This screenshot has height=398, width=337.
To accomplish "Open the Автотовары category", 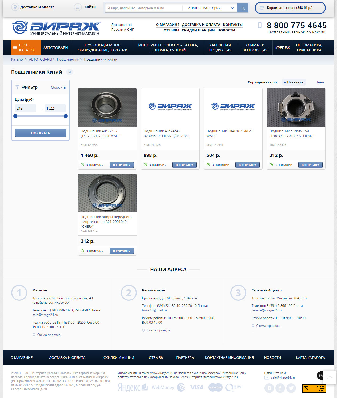I will click(56, 48).
